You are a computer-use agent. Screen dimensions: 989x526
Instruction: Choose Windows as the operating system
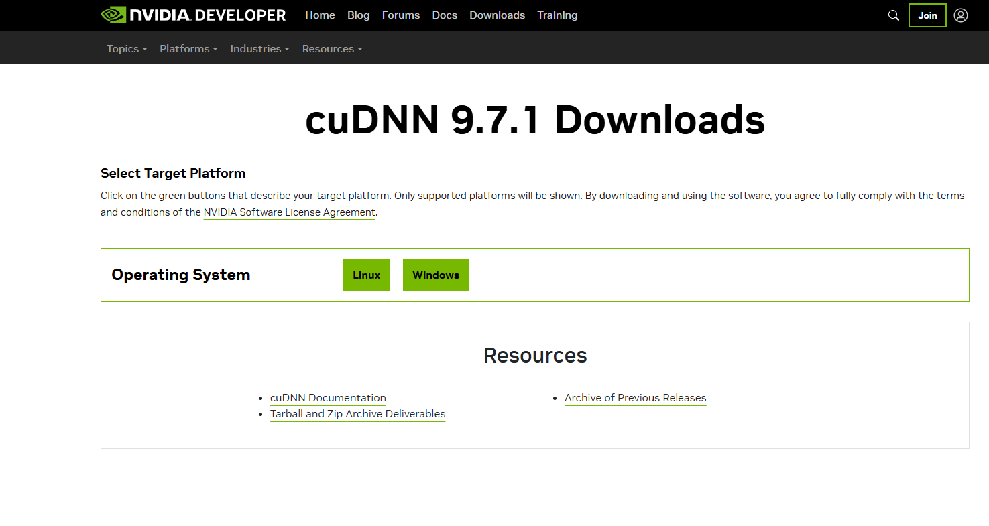435,275
